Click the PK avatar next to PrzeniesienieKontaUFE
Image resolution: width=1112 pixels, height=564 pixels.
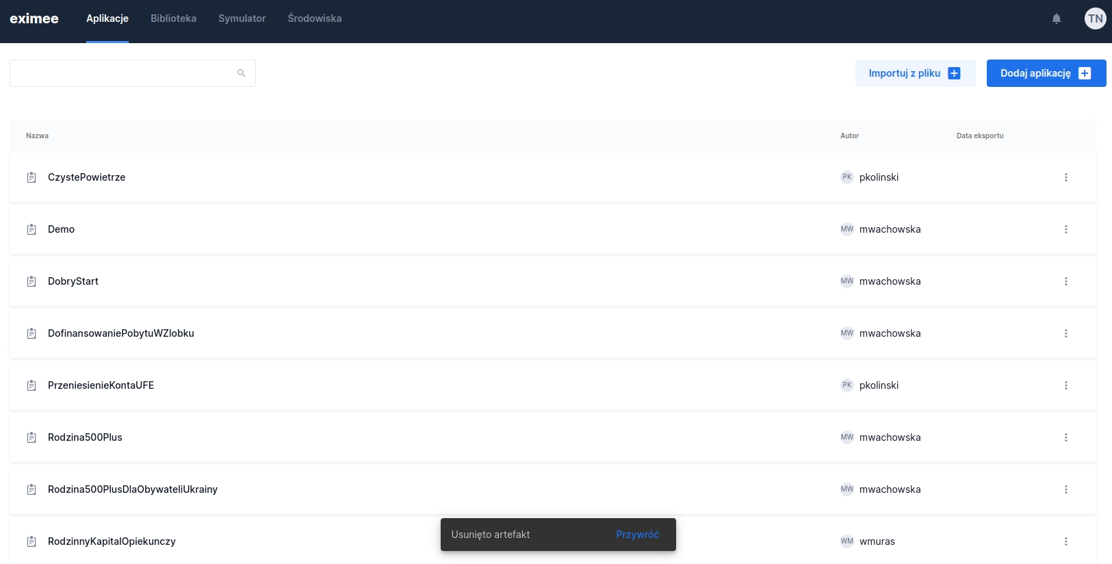(x=847, y=385)
